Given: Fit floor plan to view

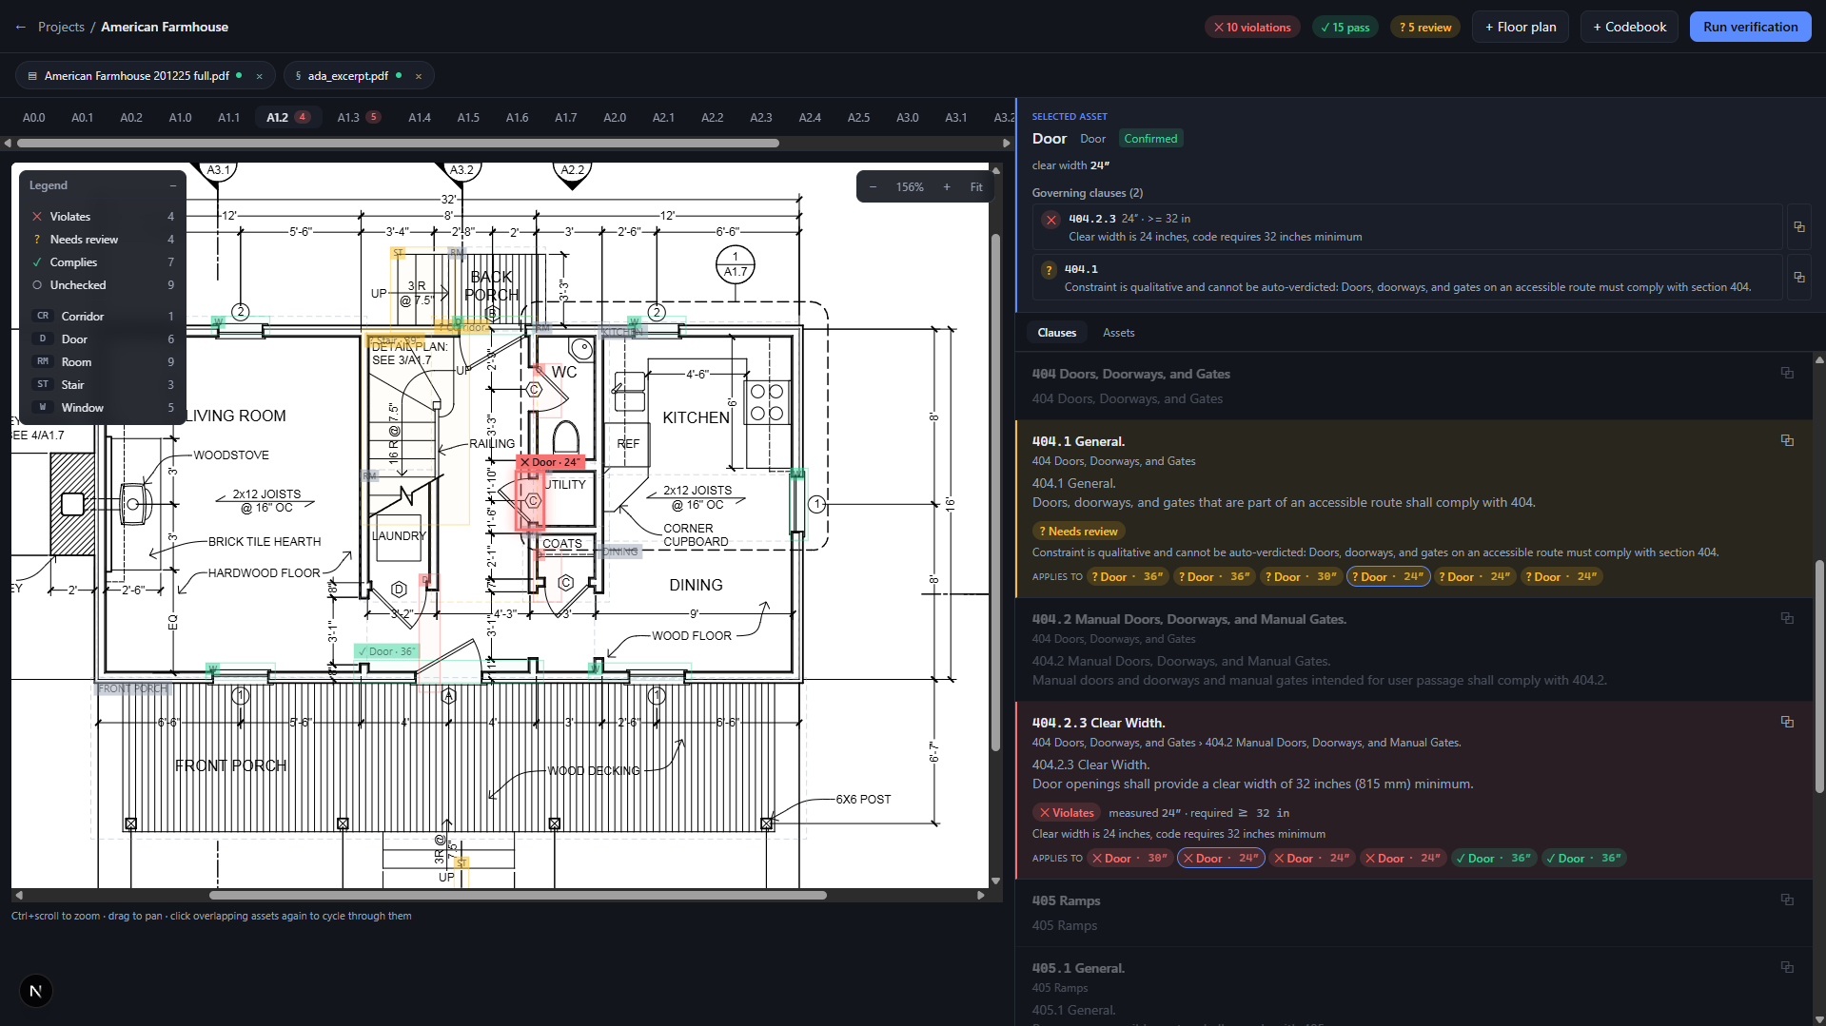Looking at the screenshot, I should 976,187.
